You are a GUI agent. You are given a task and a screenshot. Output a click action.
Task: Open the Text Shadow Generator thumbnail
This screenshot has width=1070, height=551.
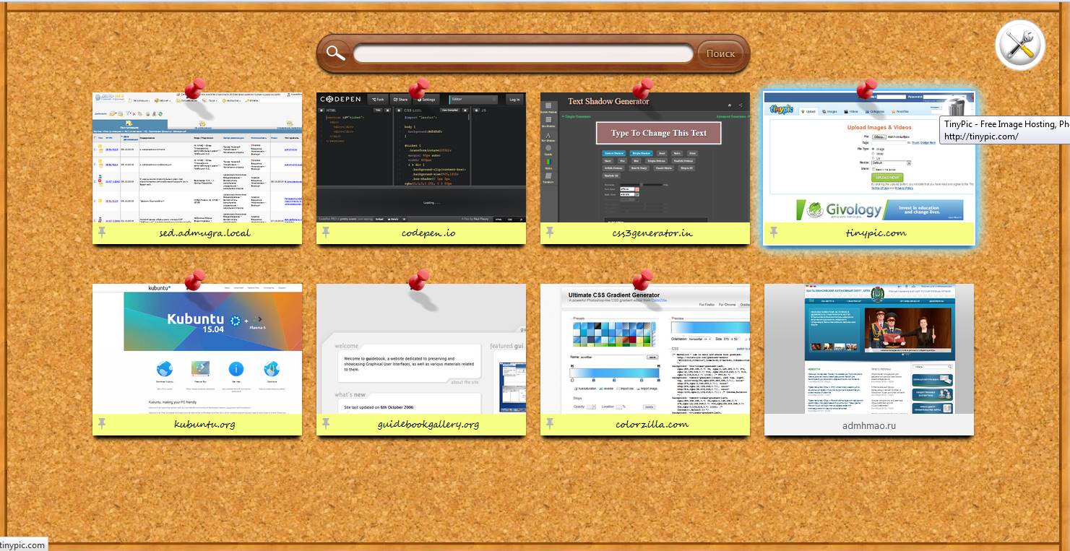click(x=645, y=157)
